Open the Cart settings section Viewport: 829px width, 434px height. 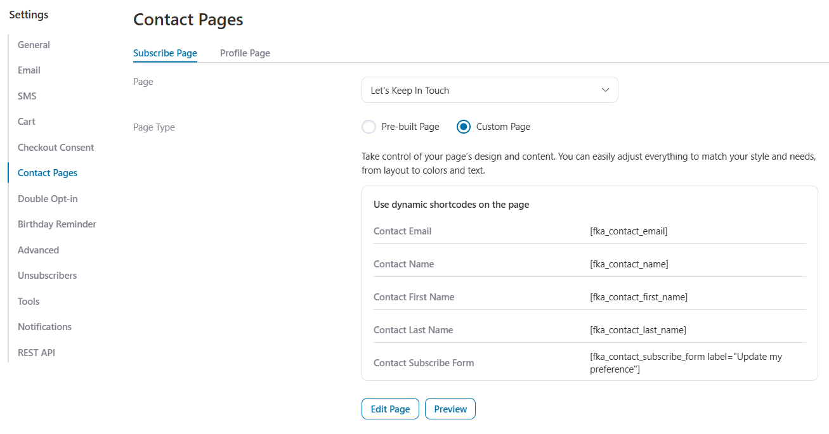[x=26, y=121]
